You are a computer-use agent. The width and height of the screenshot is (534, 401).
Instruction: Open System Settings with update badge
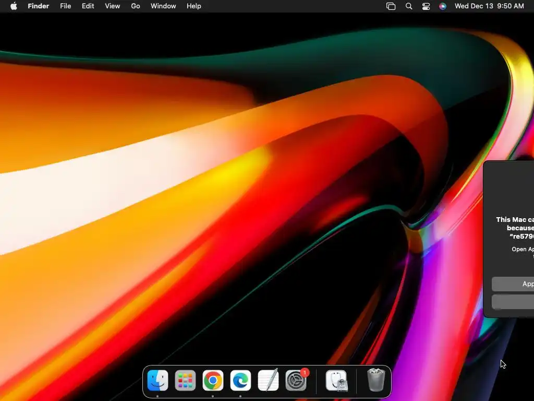[296, 380]
